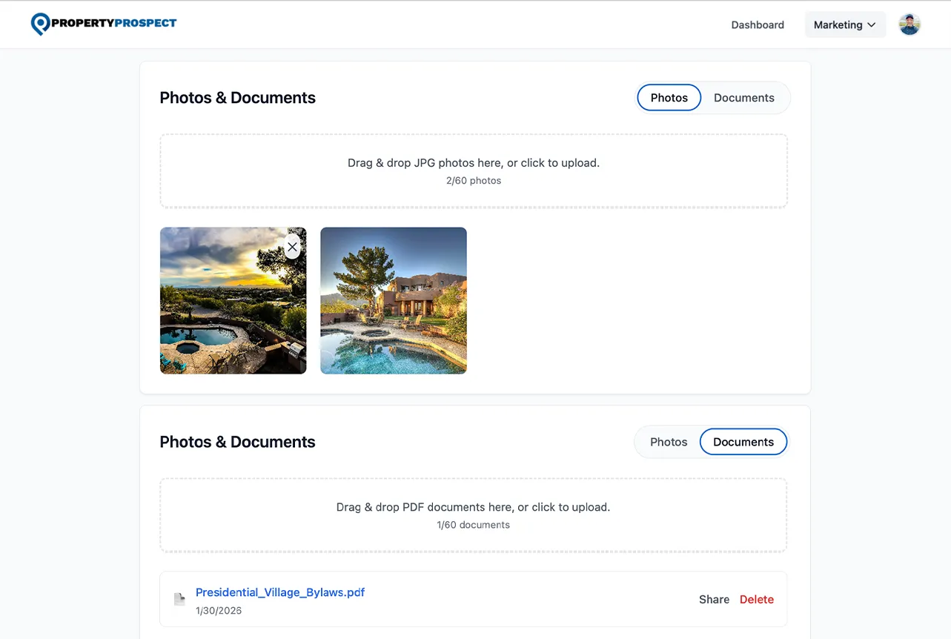Image resolution: width=951 pixels, height=639 pixels.
Task: Open Presidential_Village_Bylaws.pdf
Action: click(x=279, y=592)
